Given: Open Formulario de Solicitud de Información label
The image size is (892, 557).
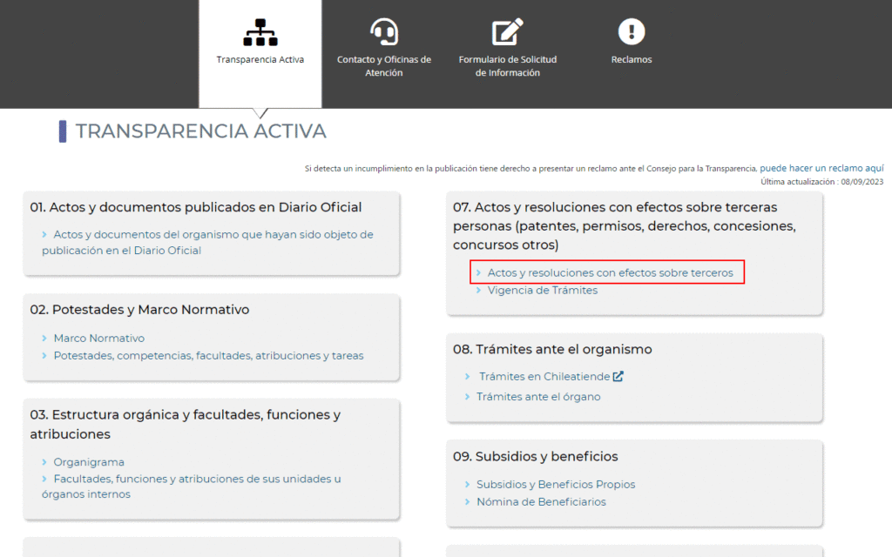Looking at the screenshot, I should (508, 66).
